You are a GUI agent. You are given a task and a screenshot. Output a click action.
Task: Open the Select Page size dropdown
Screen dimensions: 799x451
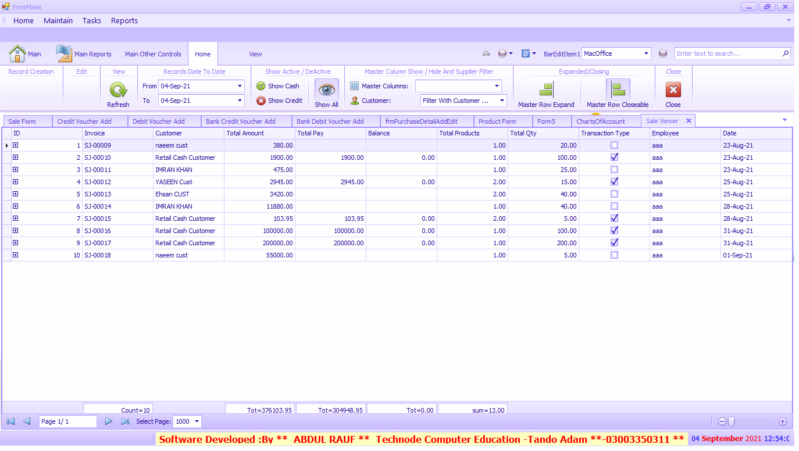point(197,421)
